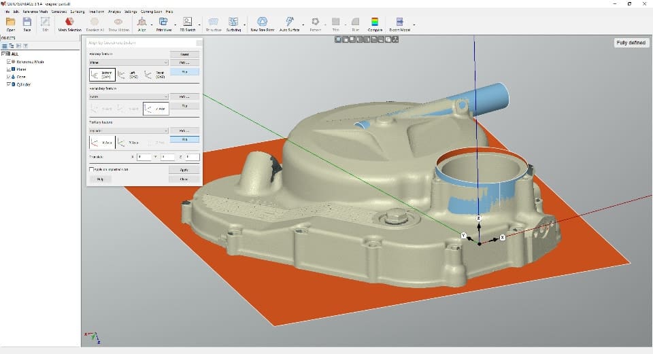The width and height of the screenshot is (653, 354).
Task: Click the New Free Form icon
Action: pos(262,22)
